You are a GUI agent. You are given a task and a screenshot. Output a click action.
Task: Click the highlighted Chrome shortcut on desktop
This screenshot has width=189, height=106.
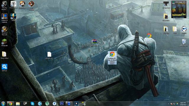pos(112,58)
